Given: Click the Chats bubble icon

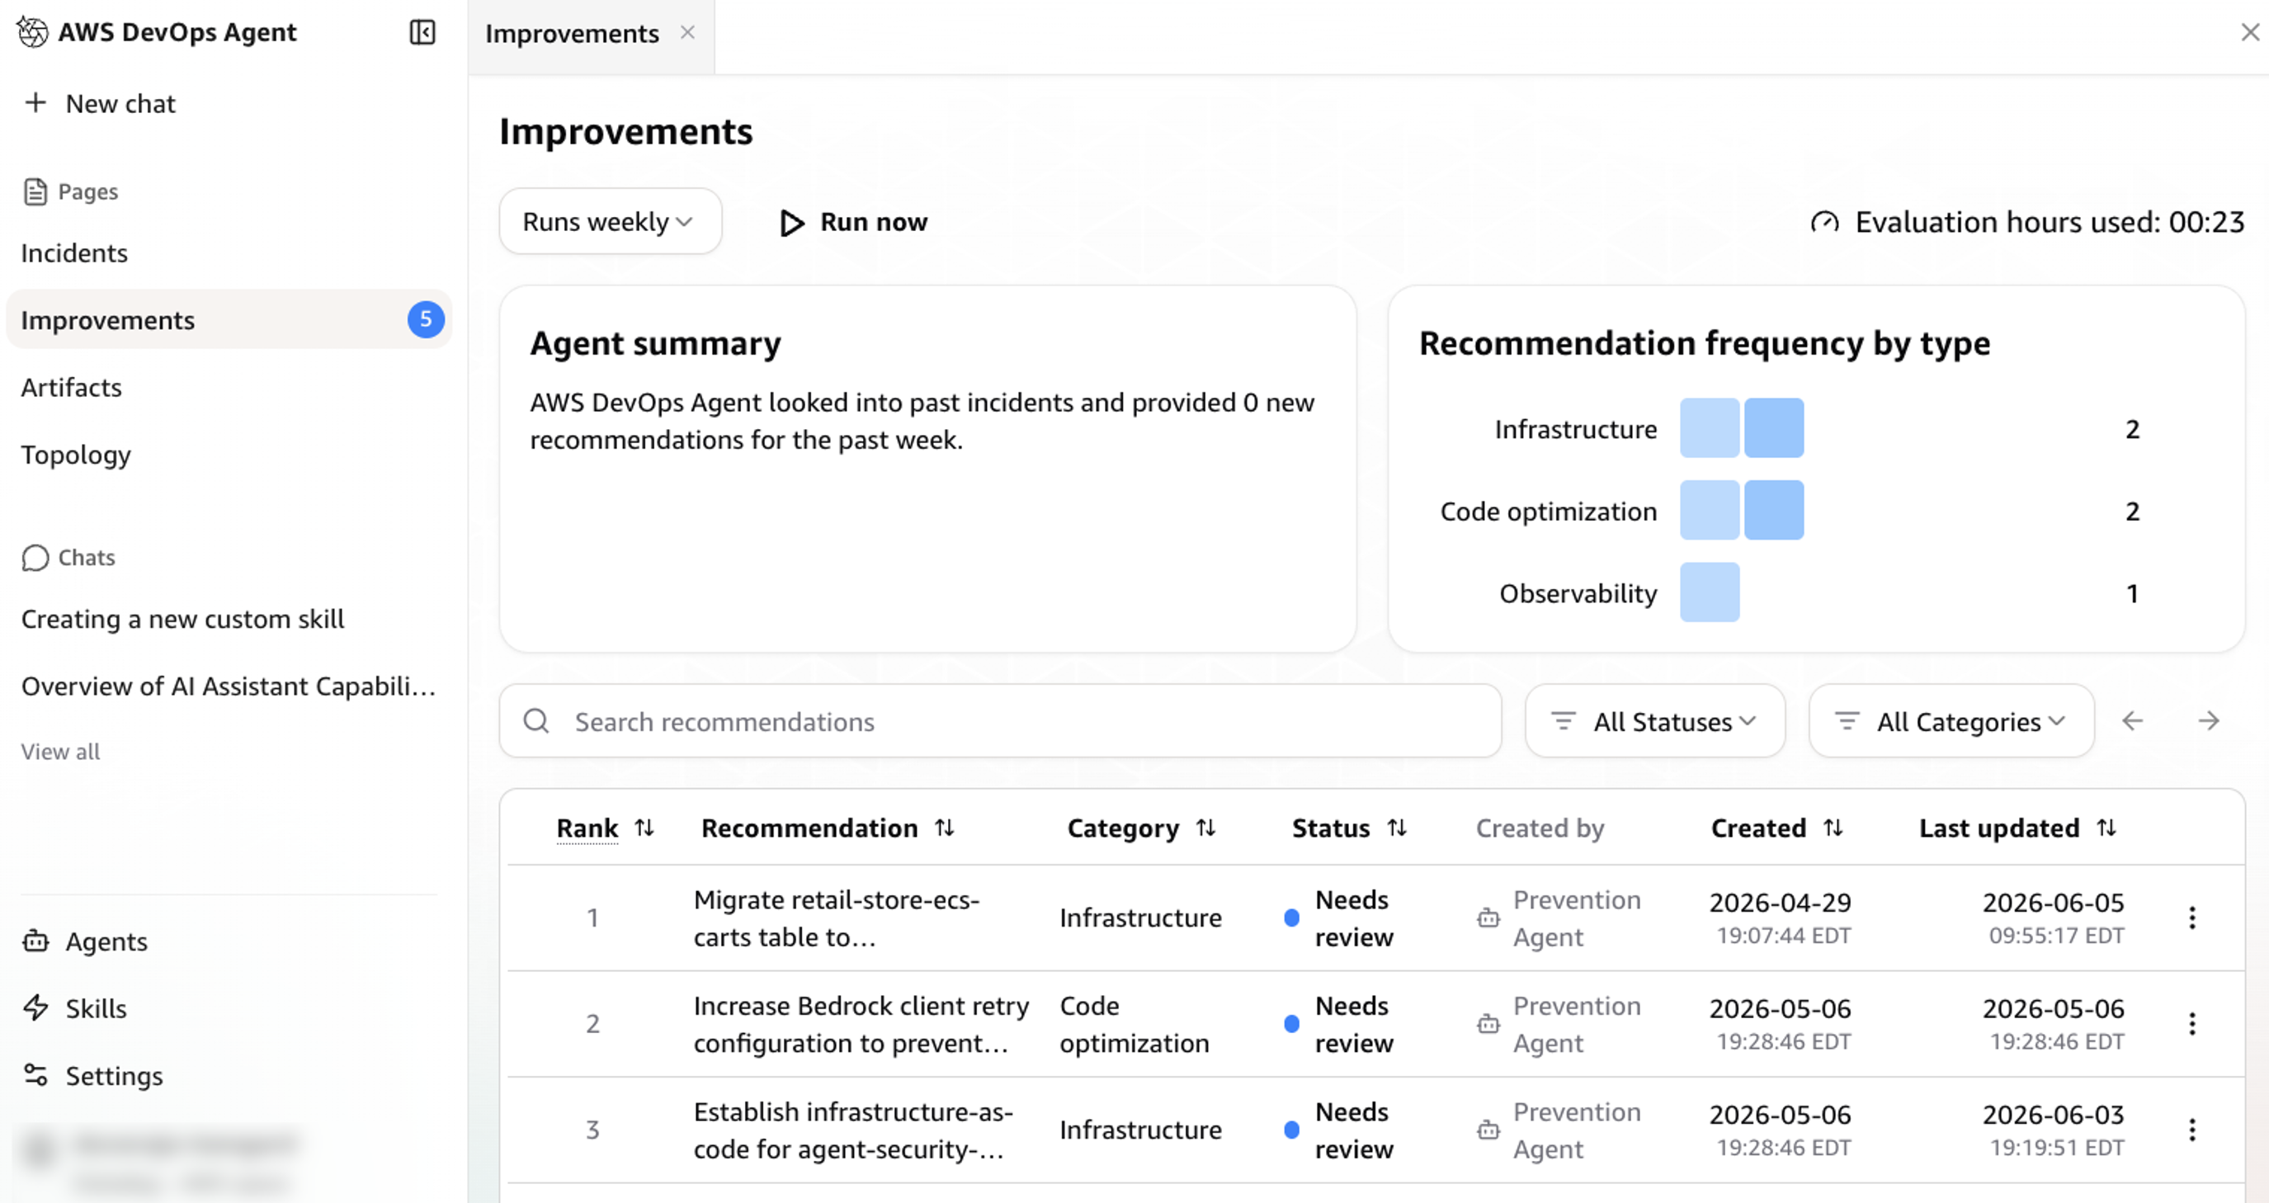Looking at the screenshot, I should tap(35, 558).
